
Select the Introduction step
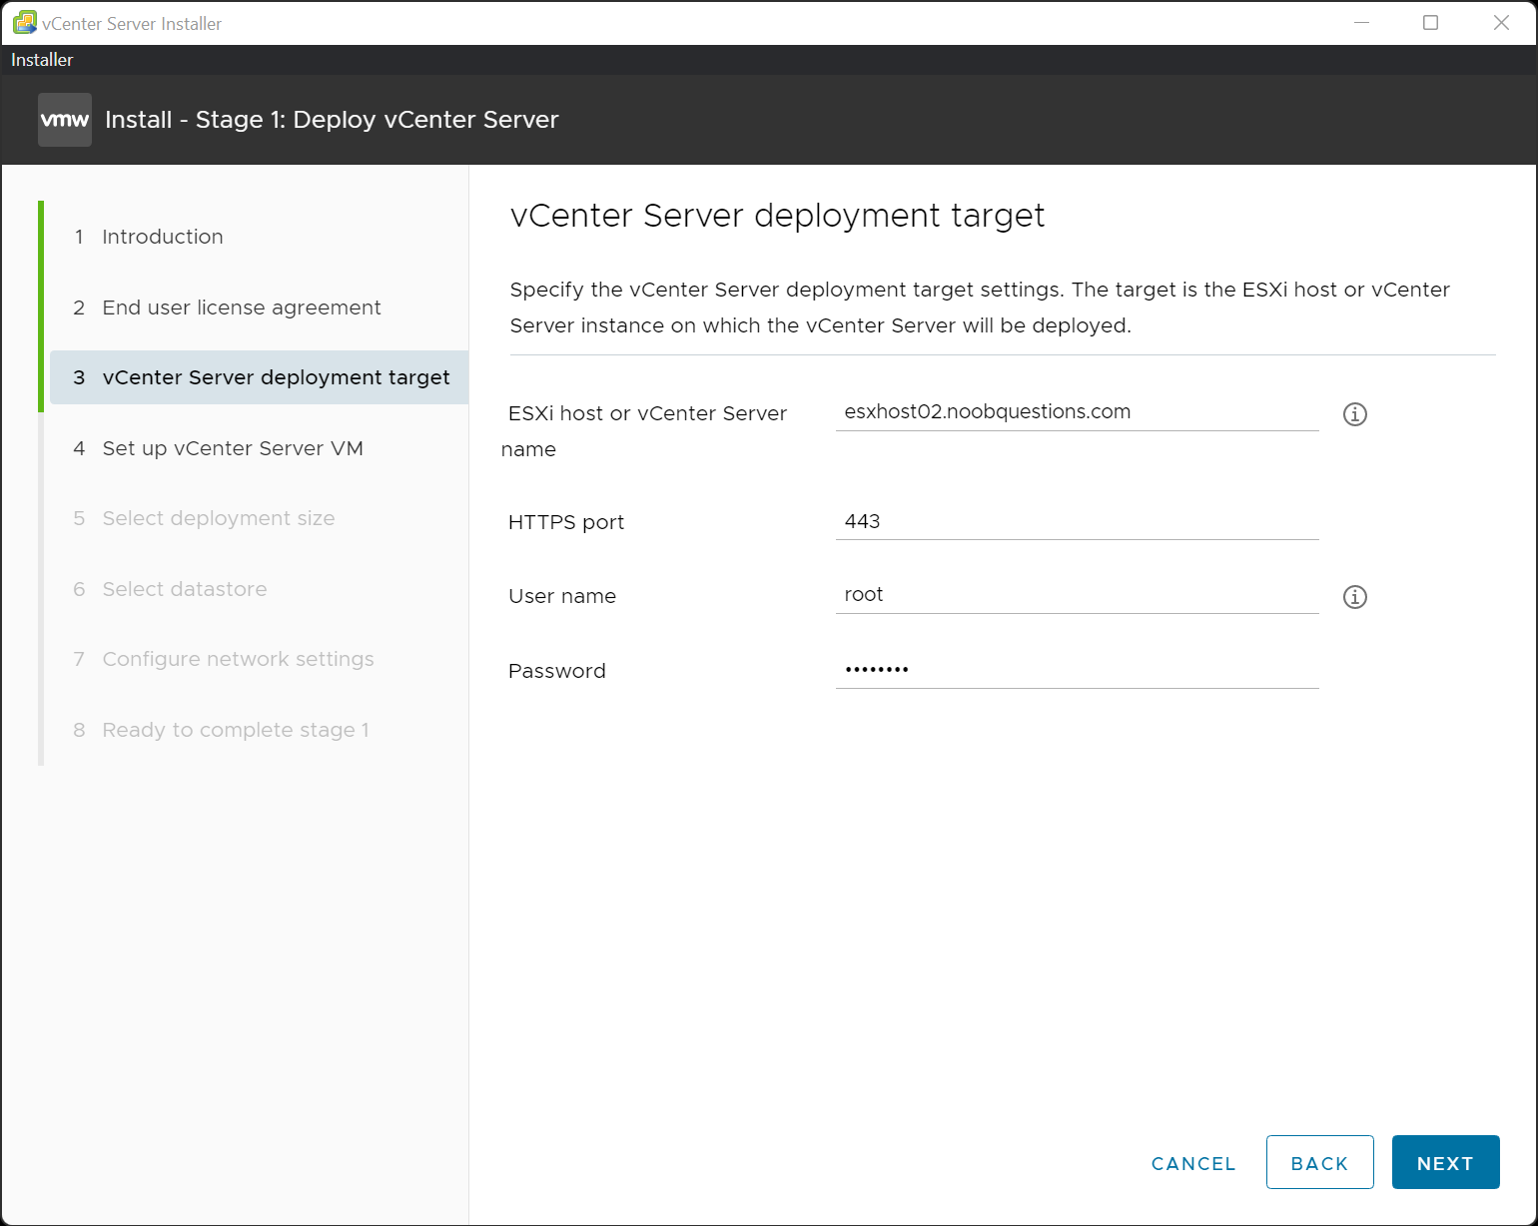tap(162, 237)
